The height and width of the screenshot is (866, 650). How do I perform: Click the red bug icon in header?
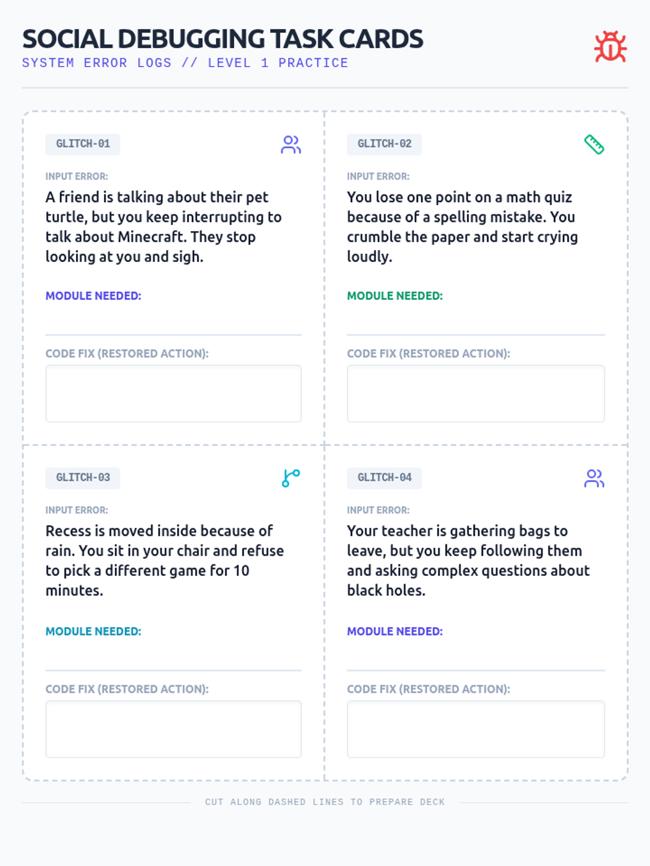coord(610,47)
